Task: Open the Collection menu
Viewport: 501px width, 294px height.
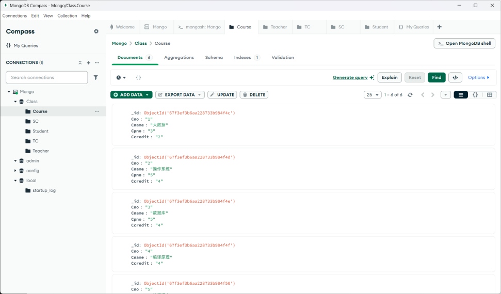Action: (x=67, y=15)
